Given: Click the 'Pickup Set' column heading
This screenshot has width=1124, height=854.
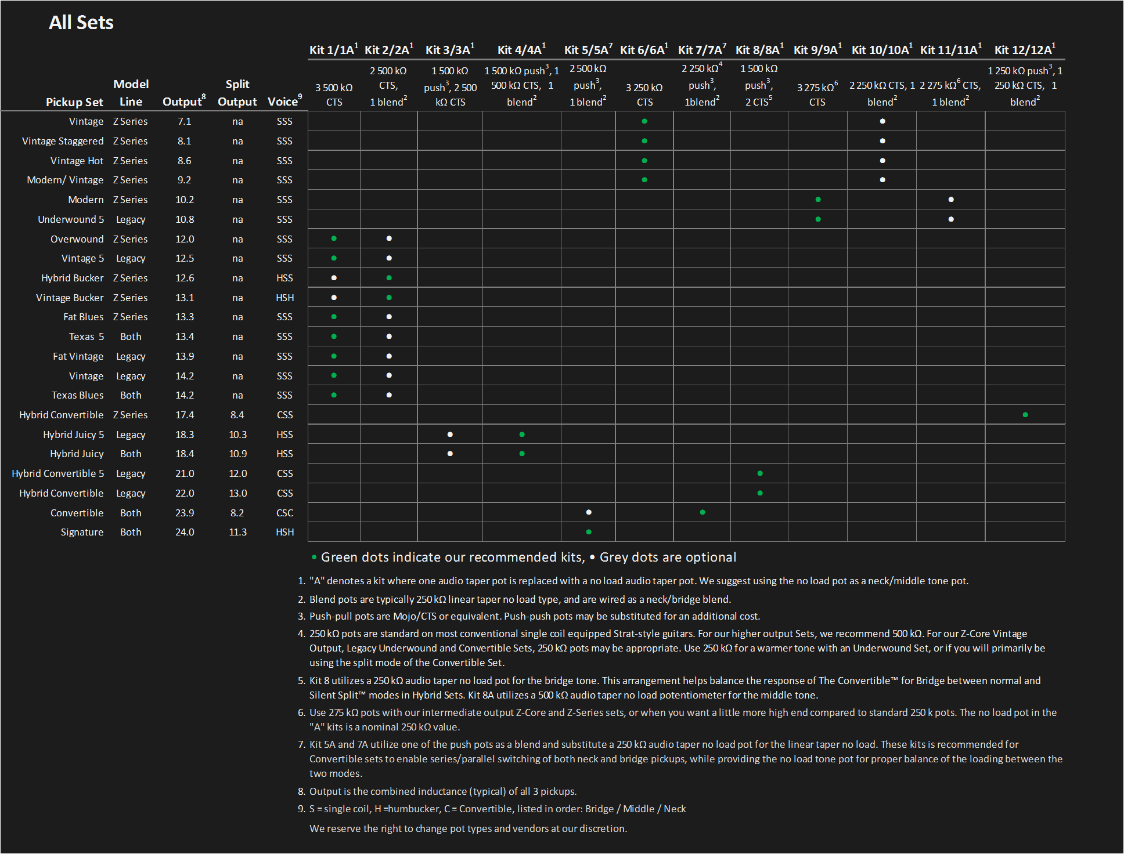Looking at the screenshot, I should tap(74, 102).
